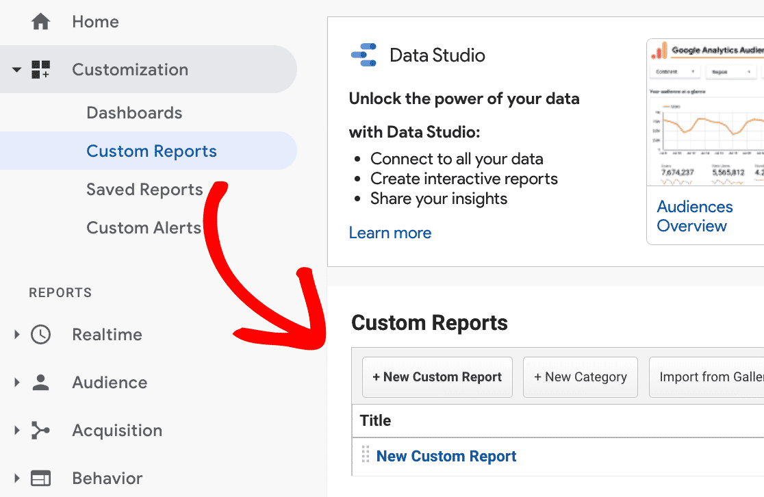Click the Custom Reports section heading
764x497 pixels.
[429, 323]
